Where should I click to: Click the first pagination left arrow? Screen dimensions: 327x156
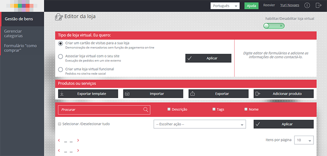(x=59, y=141)
